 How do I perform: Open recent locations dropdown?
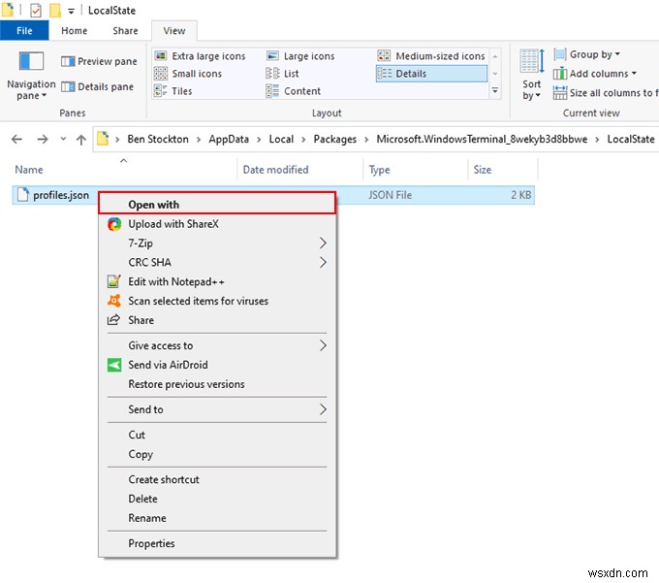[x=63, y=139]
